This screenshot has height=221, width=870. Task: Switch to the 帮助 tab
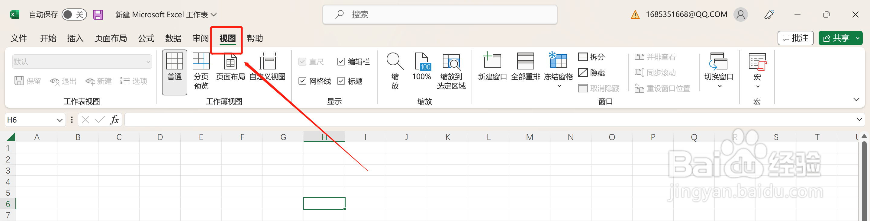[x=255, y=38]
